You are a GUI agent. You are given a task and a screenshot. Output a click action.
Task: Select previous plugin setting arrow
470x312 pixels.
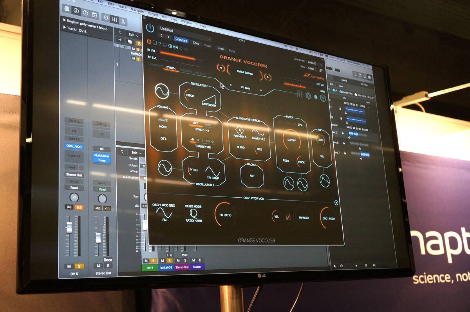click(161, 36)
